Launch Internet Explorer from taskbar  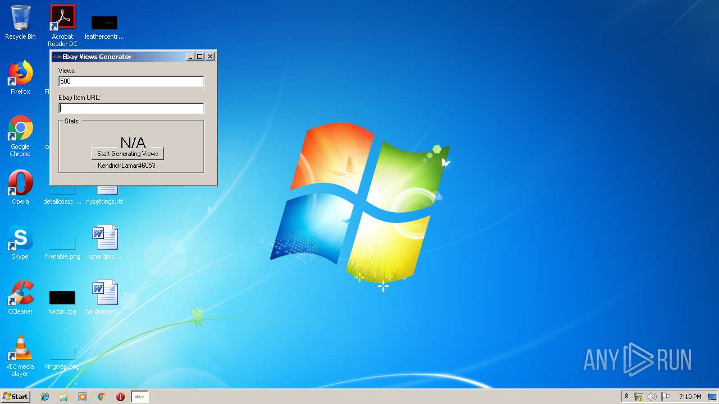pos(45,397)
